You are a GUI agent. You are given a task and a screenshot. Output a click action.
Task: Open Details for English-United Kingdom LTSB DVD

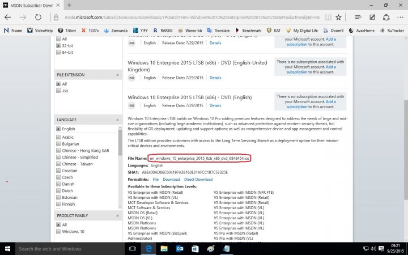[x=215, y=78]
